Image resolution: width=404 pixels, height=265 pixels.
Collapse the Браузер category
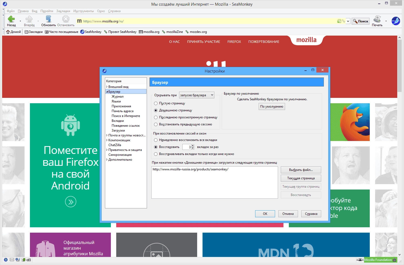point(107,92)
